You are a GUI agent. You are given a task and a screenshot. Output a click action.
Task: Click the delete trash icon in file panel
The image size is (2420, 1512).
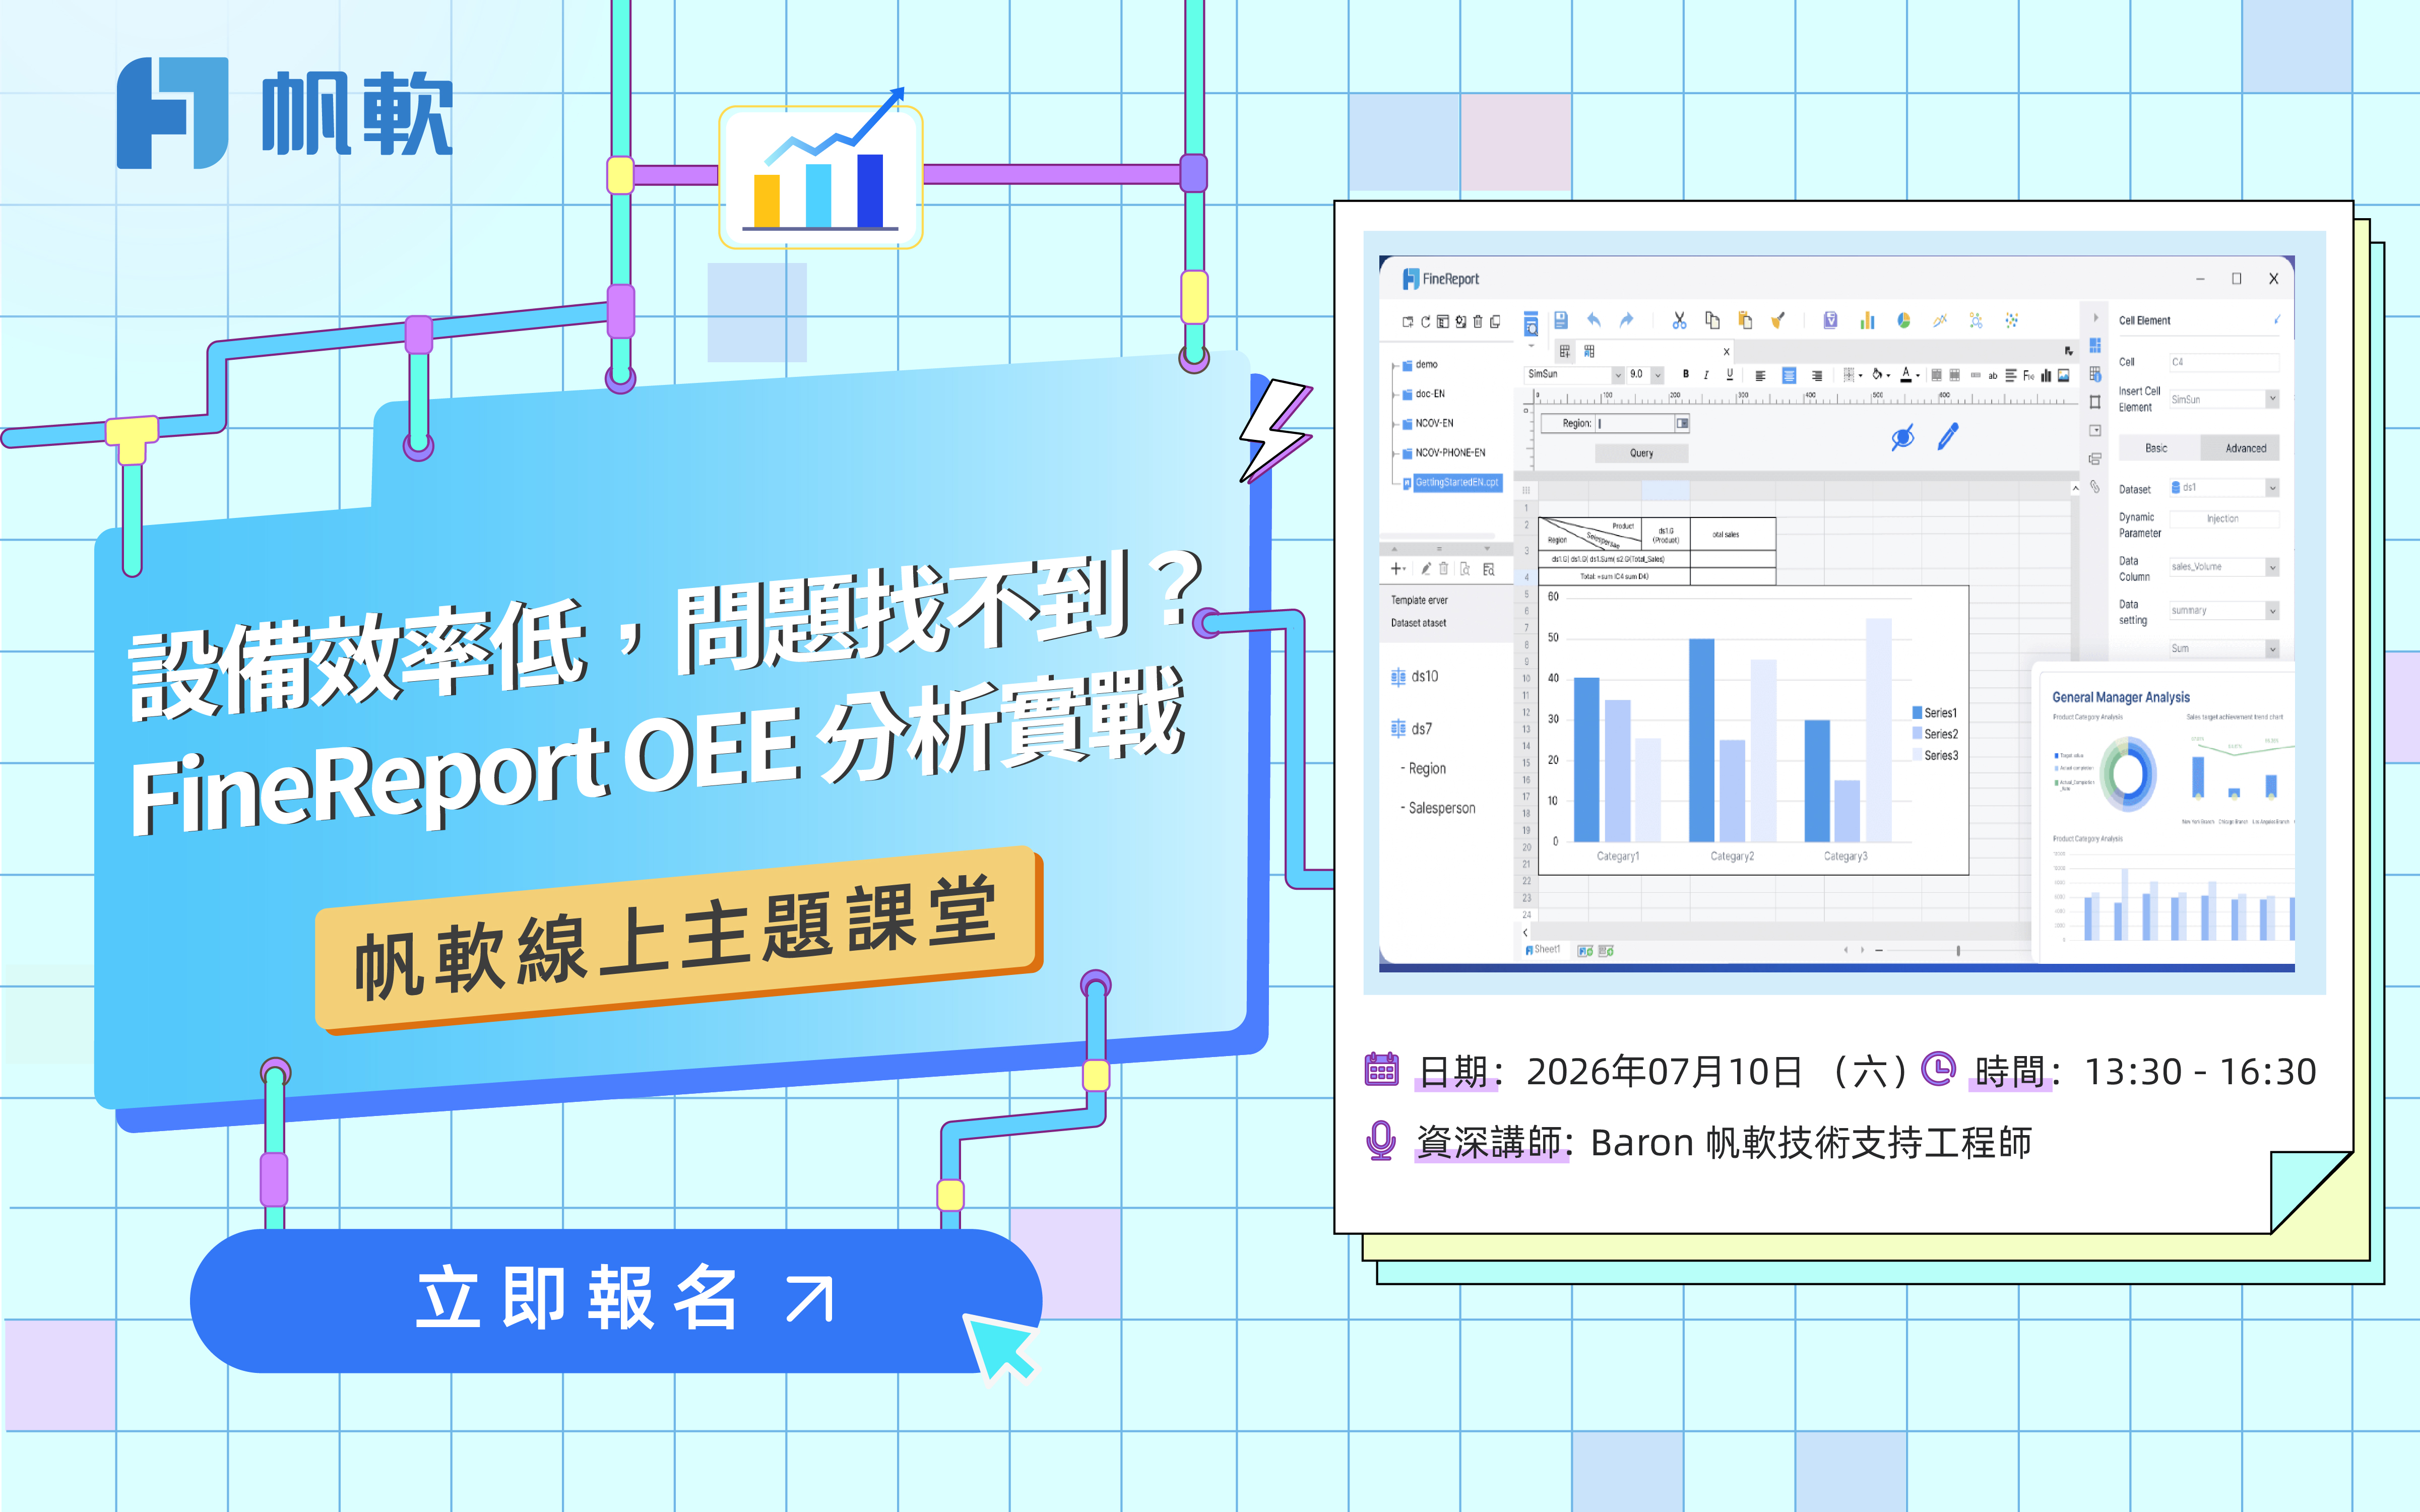[1478, 322]
